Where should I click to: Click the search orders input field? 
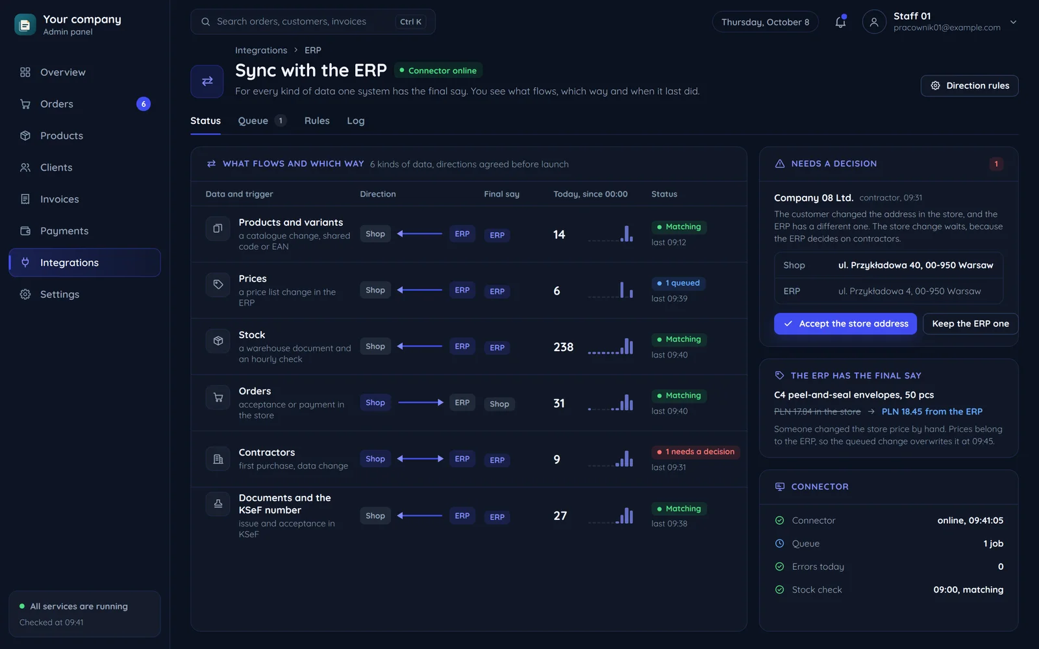tap(313, 22)
